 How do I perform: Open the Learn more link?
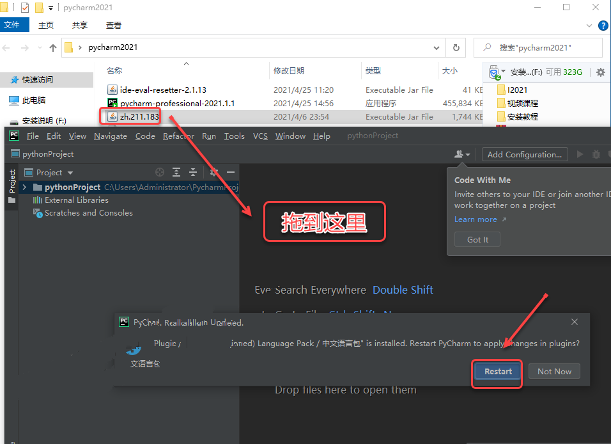tap(476, 219)
